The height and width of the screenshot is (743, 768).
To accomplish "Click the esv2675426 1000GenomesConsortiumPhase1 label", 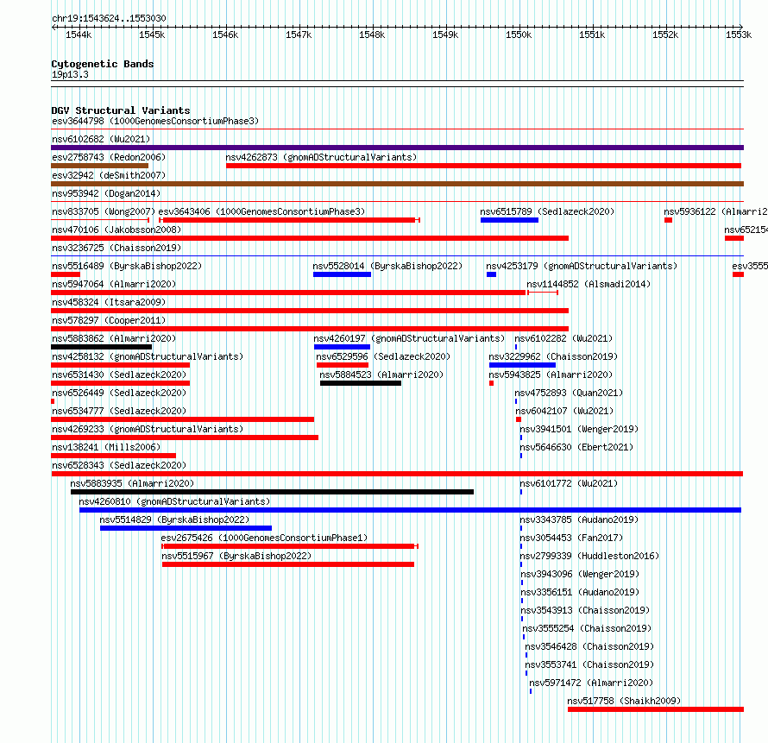I will click(x=264, y=538).
